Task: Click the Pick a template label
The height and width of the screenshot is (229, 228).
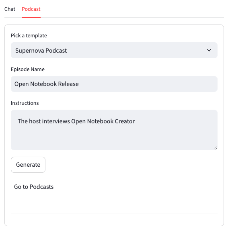Action: point(29,35)
